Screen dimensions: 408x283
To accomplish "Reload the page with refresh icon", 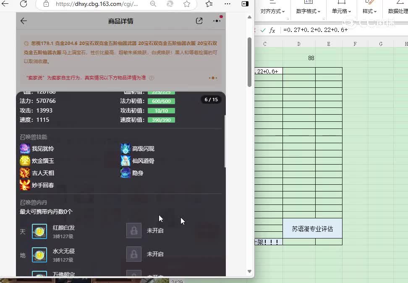I will [24, 4].
